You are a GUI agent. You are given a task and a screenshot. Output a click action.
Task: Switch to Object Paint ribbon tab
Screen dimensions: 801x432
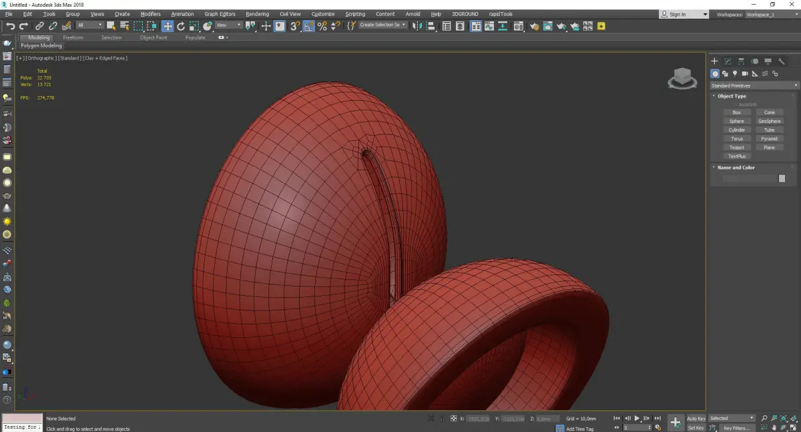tap(154, 38)
